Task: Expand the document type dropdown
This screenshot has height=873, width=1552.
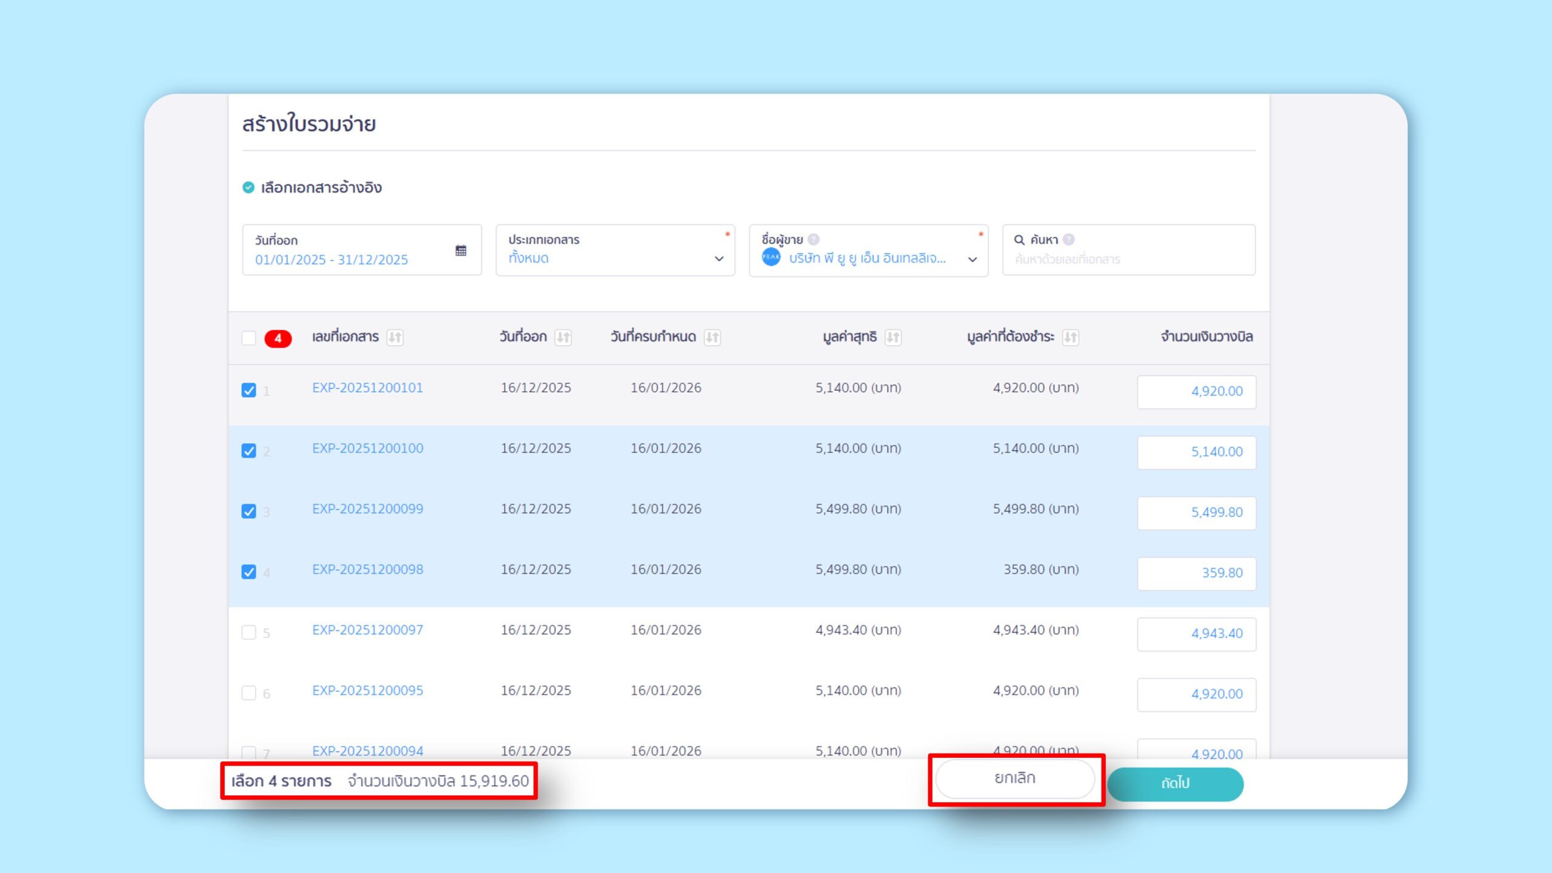Action: pos(719,259)
